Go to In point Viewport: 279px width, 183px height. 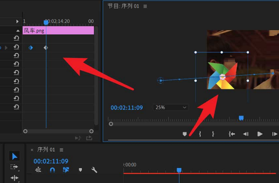tap(232, 134)
